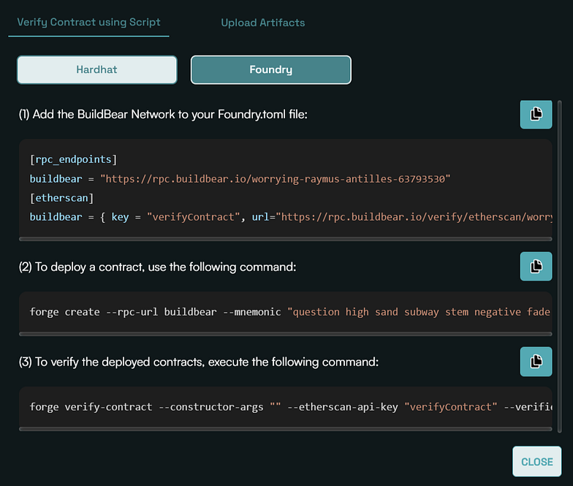Copy the Foundry.toml network config snippet
573x486 pixels.
[536, 114]
